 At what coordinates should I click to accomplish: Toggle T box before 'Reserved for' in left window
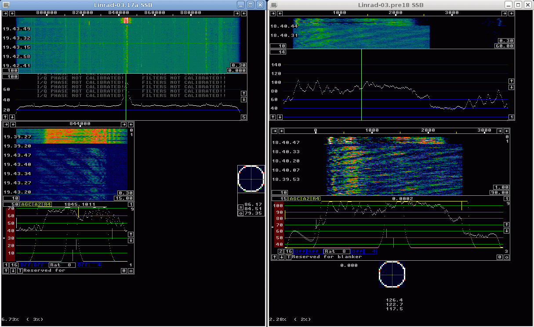click(x=20, y=270)
